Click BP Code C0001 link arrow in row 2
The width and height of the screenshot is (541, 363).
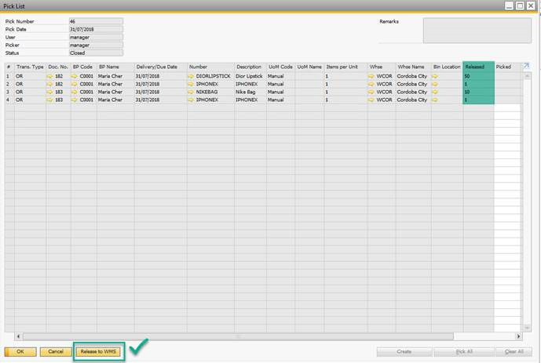click(x=75, y=84)
